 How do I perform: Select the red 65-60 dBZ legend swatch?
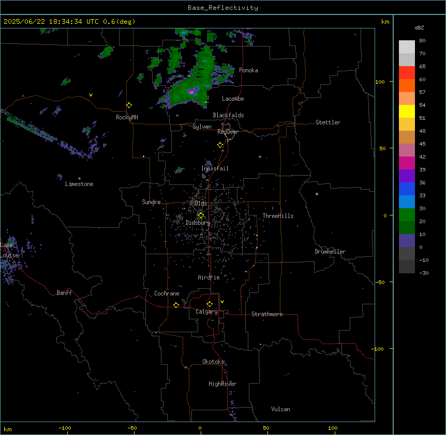tap(407, 73)
